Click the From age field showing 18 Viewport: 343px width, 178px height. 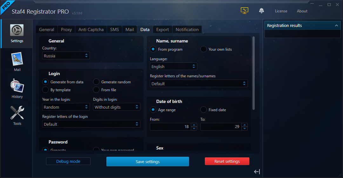[x=171, y=126]
